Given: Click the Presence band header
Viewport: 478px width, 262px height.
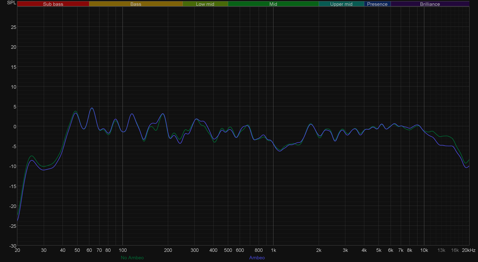Looking at the screenshot, I should pos(377,4).
